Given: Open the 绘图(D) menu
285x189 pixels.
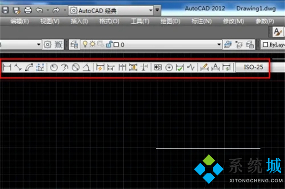Looking at the screenshot, I should pos(171,21).
